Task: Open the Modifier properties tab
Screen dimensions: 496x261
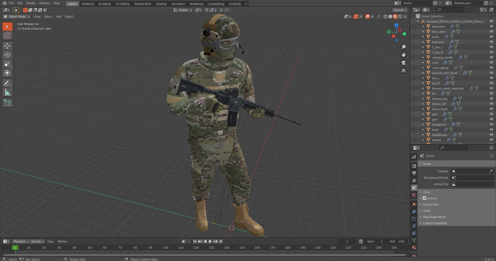Action: pyautogui.click(x=414, y=211)
